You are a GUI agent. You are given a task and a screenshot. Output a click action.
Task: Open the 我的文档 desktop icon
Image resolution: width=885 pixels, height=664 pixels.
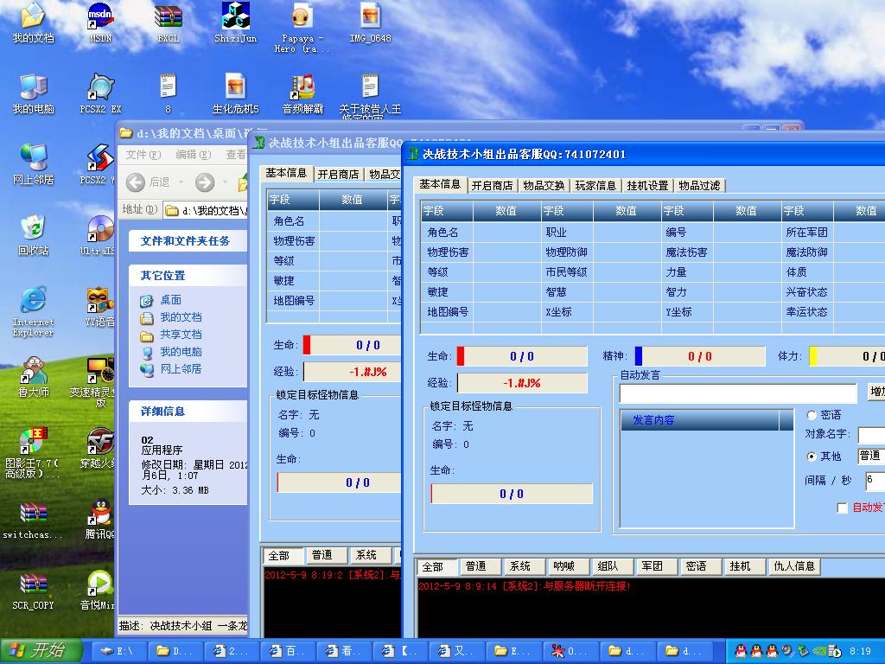click(33, 22)
